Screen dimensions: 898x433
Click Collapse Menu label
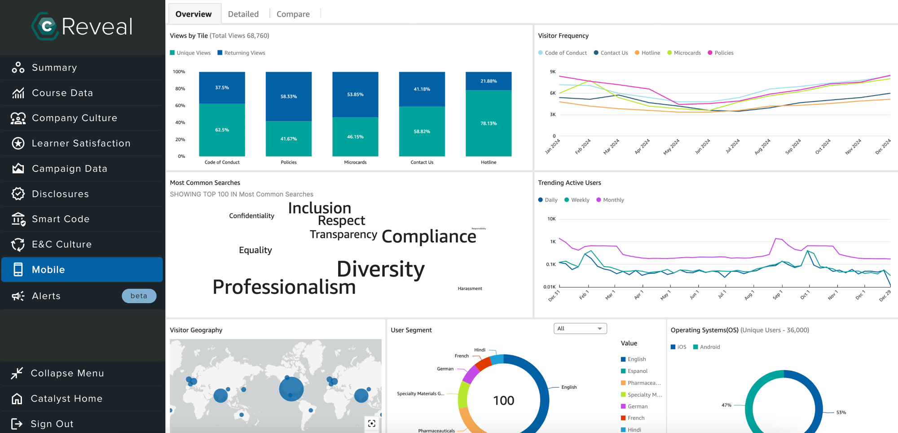67,373
